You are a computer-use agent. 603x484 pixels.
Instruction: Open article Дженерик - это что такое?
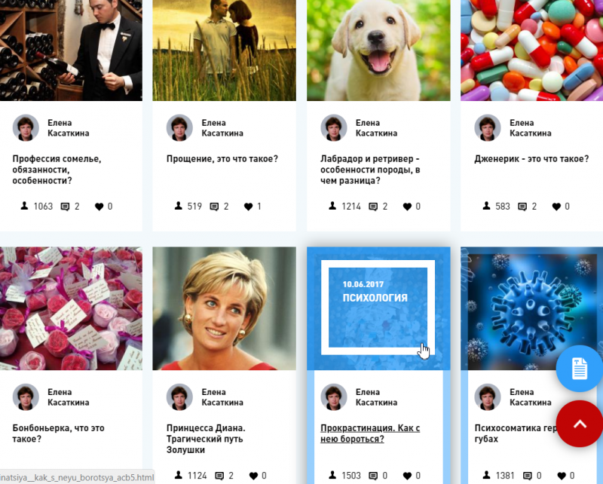coord(531,159)
